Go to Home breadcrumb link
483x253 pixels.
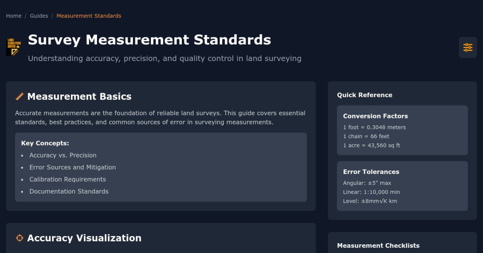pos(14,16)
